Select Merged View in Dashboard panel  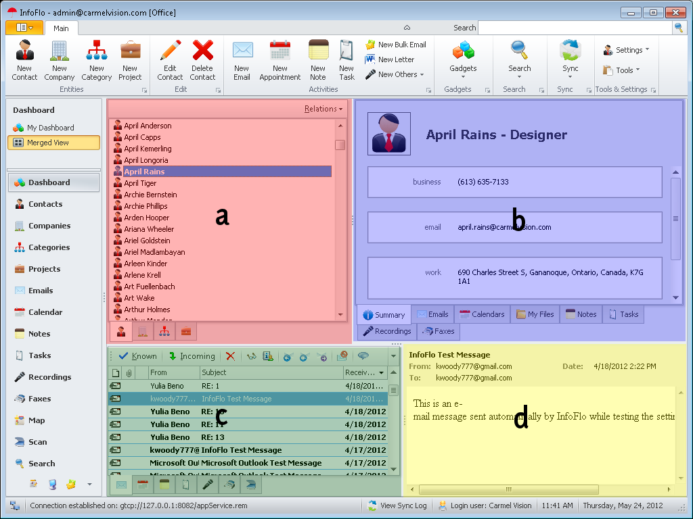(x=54, y=143)
